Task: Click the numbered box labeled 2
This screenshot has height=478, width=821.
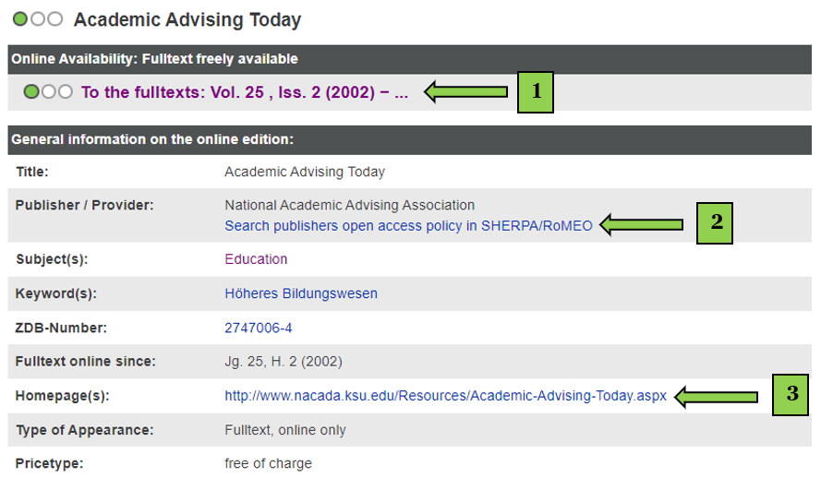Action: point(715,222)
